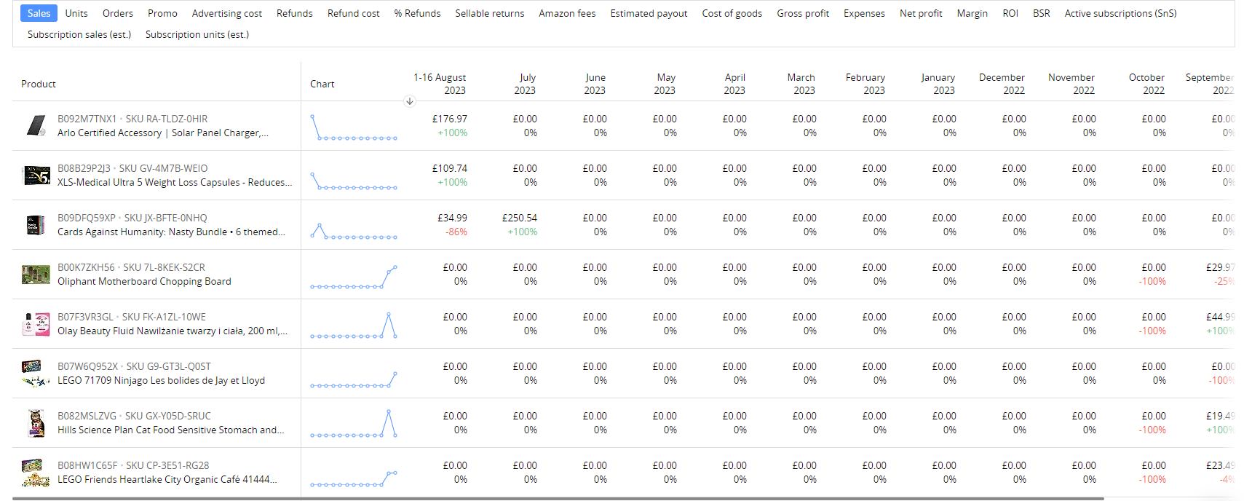Click the 1-16 August 2023 column header
This screenshot has height=501, width=1244.
[x=440, y=84]
